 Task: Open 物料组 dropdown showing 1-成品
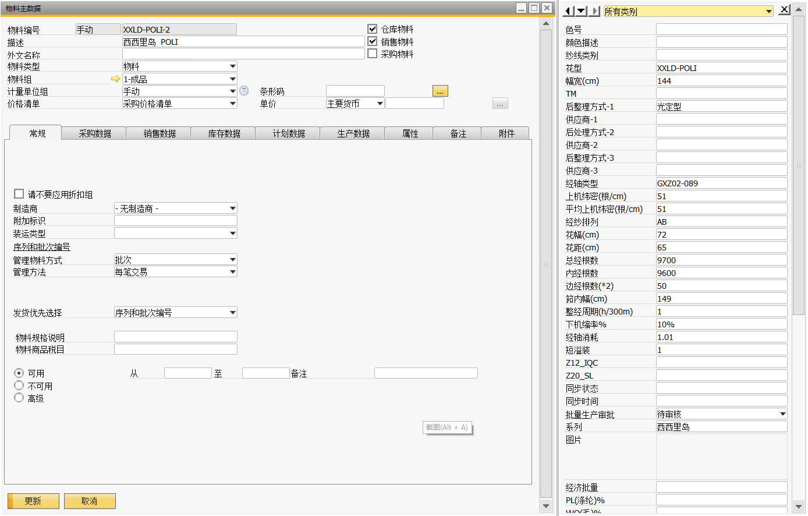coord(233,79)
